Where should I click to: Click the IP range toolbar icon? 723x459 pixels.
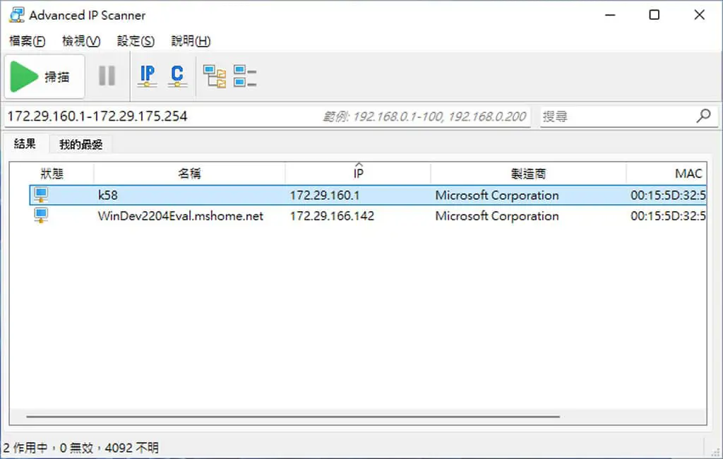tap(147, 76)
